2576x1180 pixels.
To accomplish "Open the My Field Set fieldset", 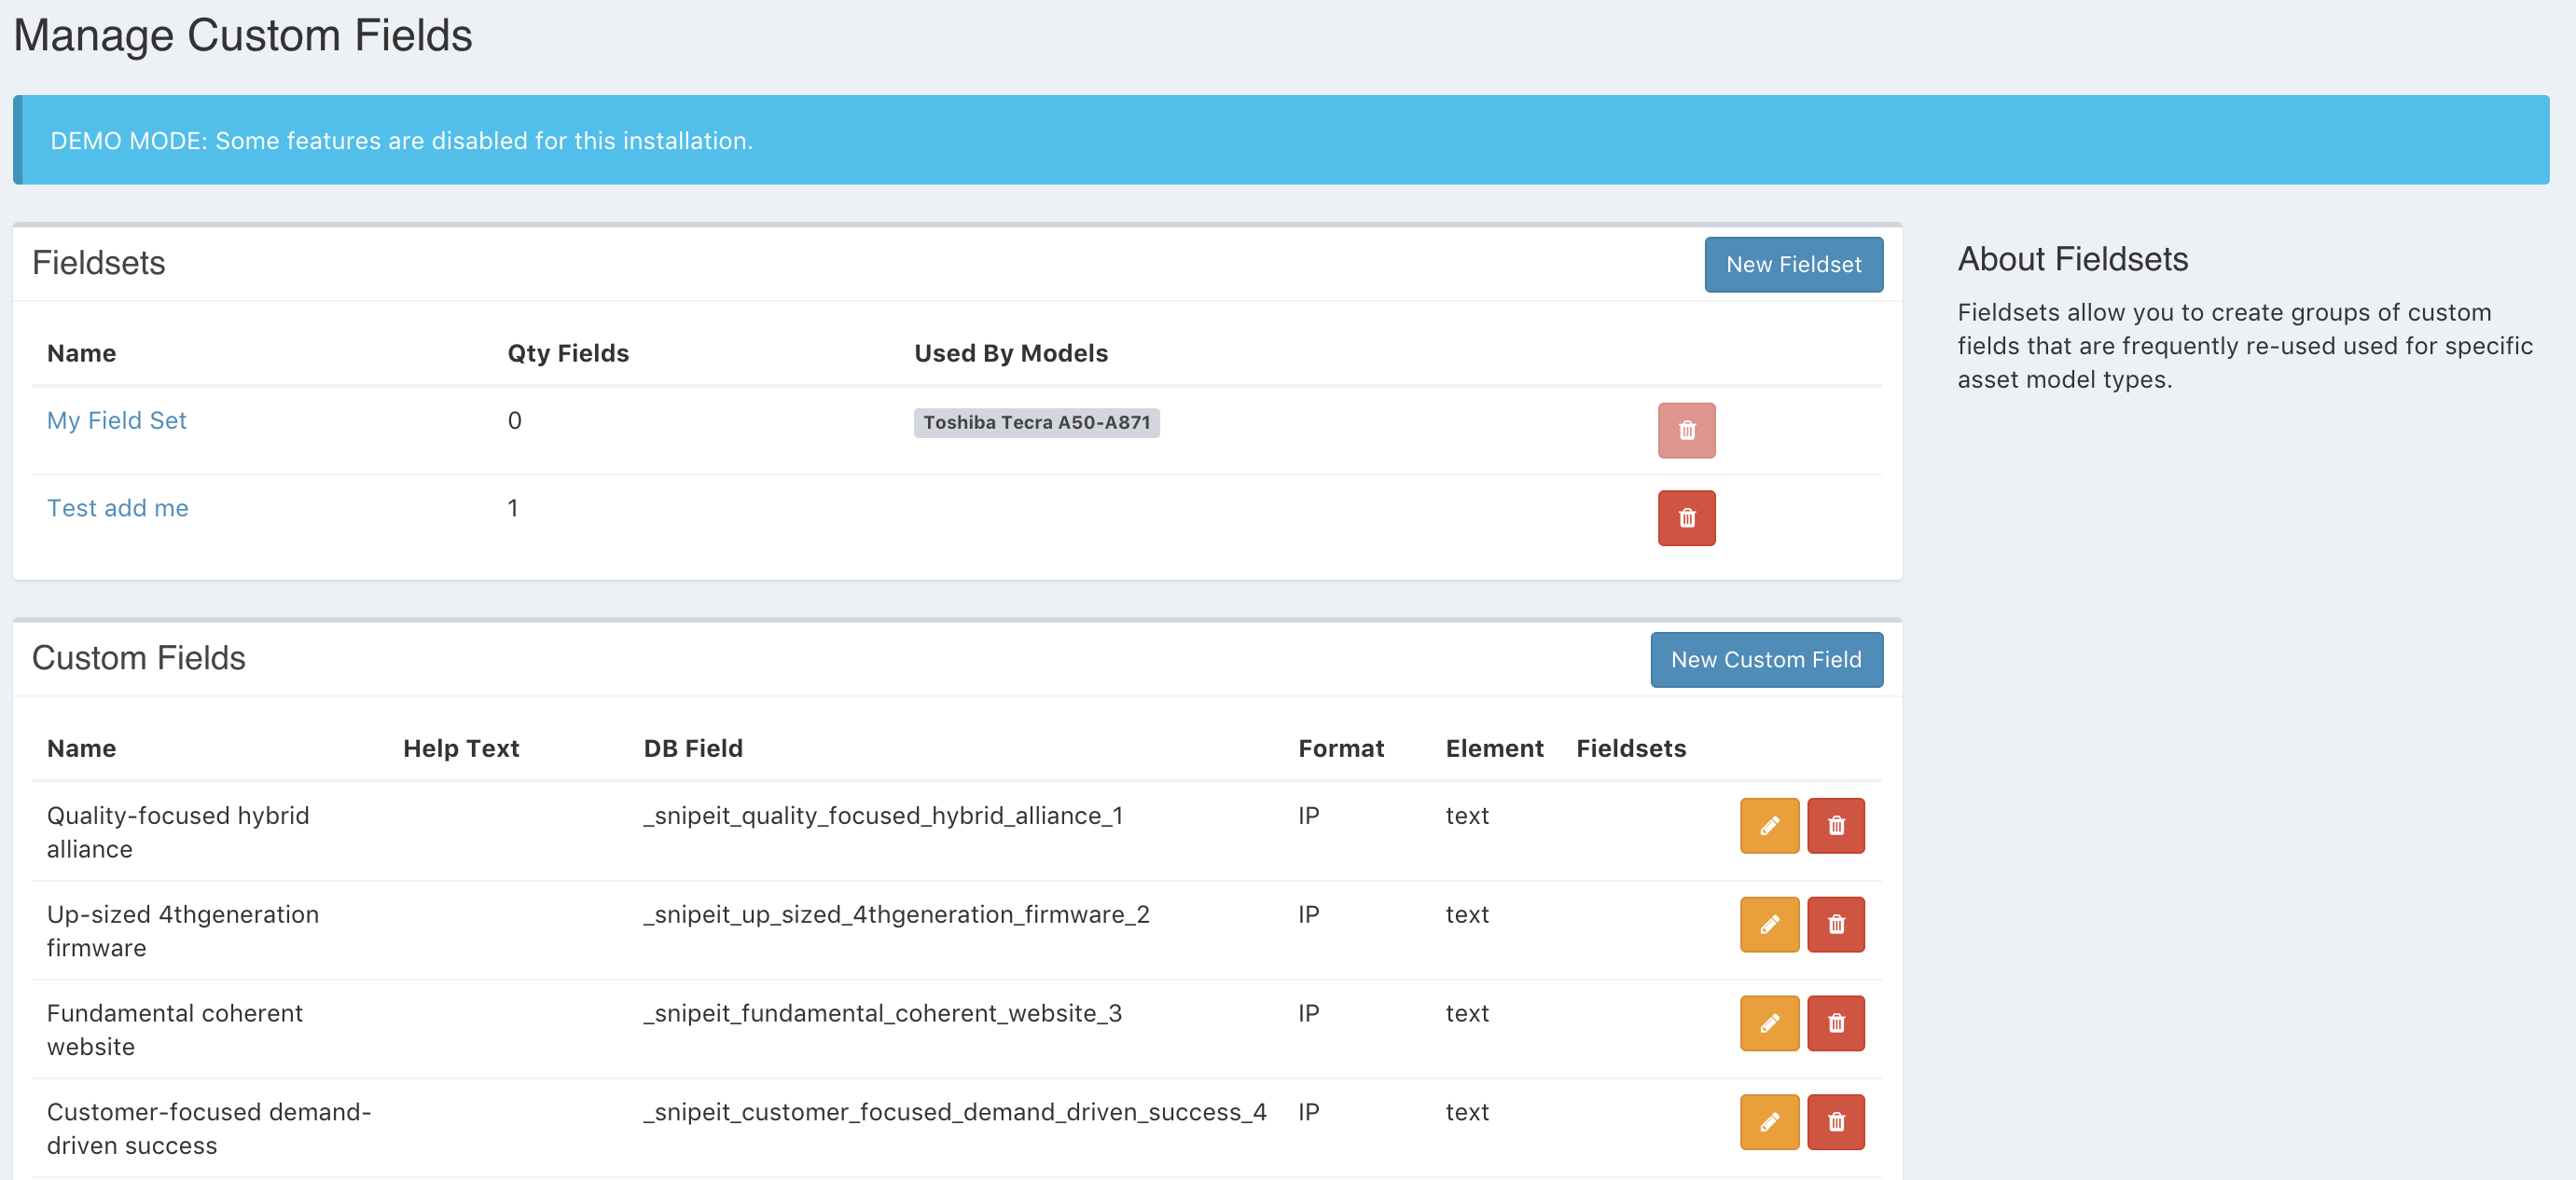I will [116, 419].
